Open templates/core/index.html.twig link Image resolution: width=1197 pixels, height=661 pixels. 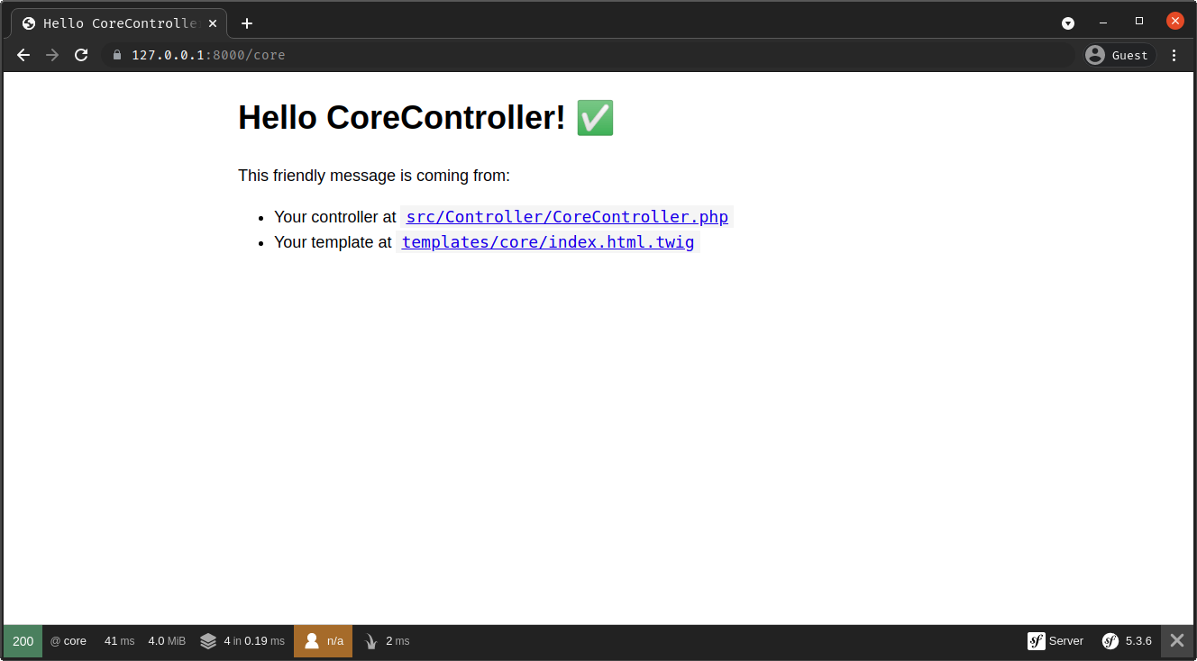(x=548, y=242)
